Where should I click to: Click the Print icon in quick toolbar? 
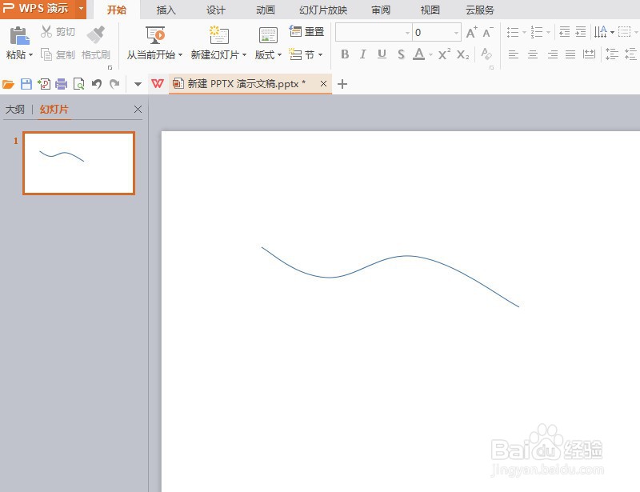click(x=62, y=84)
